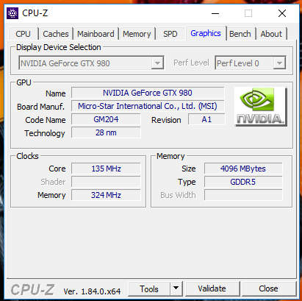Click the Validate button
This screenshot has height=301, width=302.
click(212, 288)
